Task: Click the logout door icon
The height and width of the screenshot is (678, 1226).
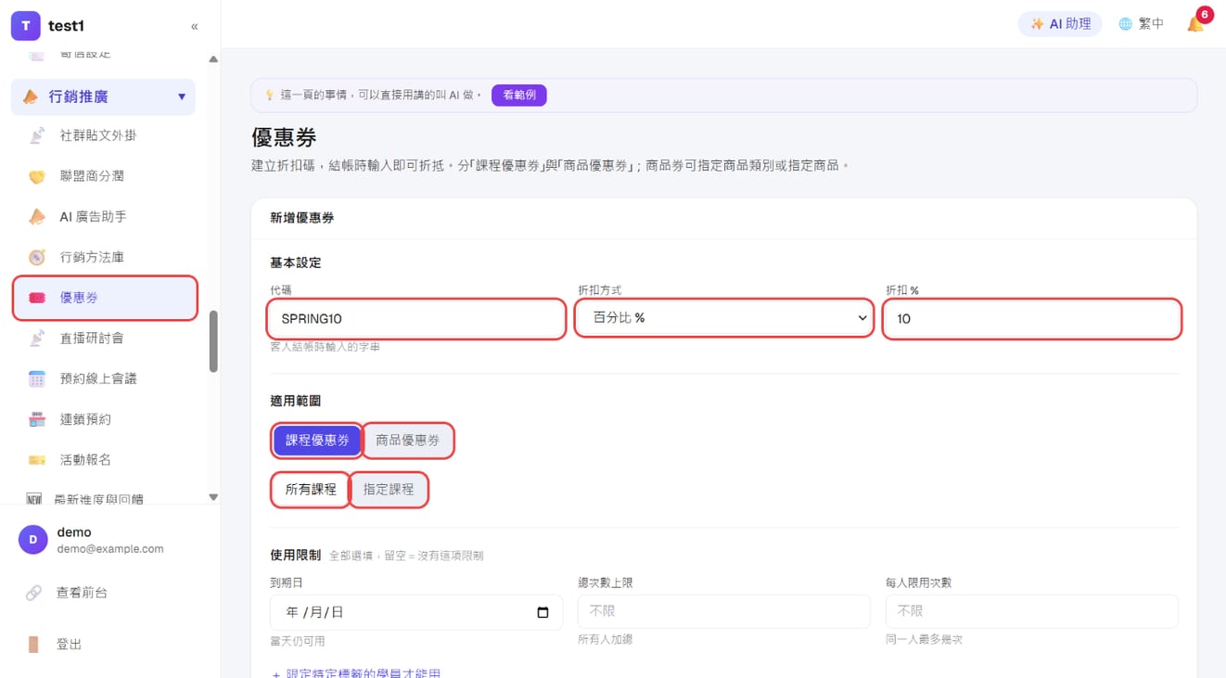Action: (33, 645)
